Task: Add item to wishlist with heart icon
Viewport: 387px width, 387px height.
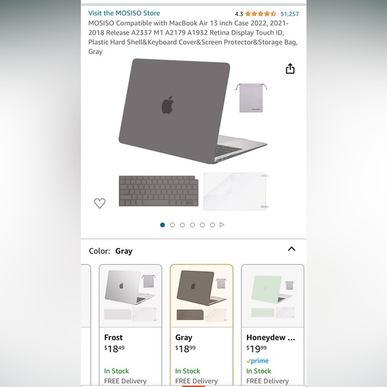Action: [99, 203]
